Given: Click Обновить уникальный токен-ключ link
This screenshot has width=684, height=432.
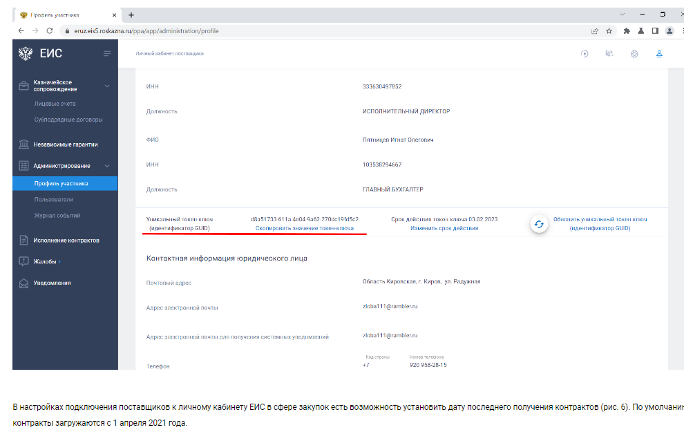Looking at the screenshot, I should 600,224.
